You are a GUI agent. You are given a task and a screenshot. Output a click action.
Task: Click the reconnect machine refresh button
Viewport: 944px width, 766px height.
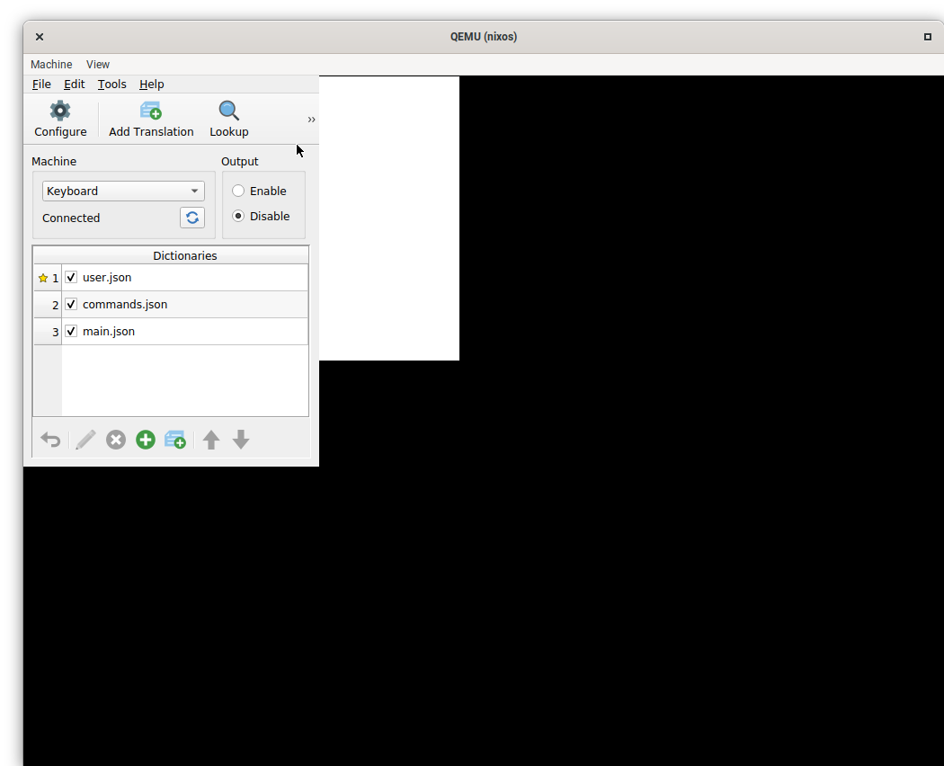pos(191,218)
